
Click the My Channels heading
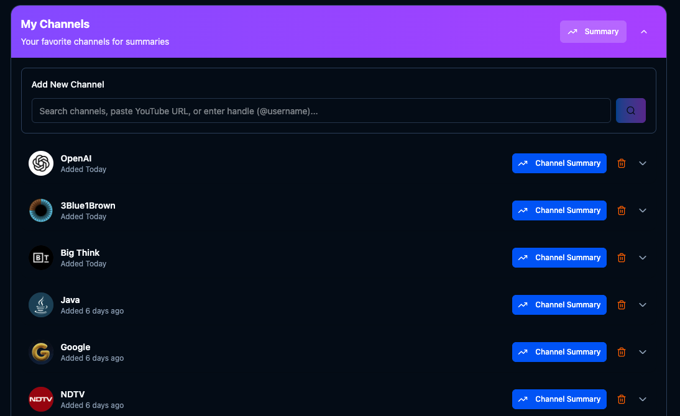(55, 24)
